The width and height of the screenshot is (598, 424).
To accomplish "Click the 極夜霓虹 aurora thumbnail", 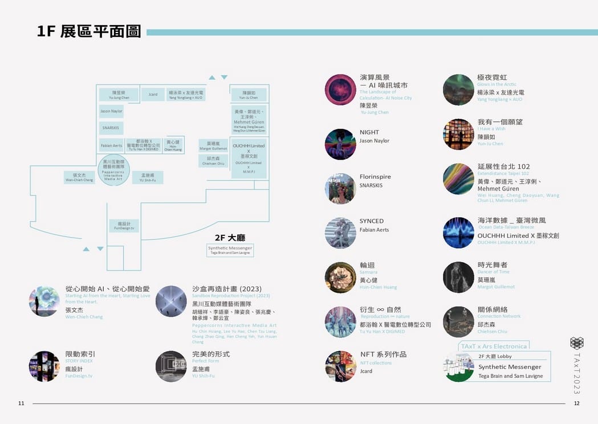I will pyautogui.click(x=458, y=89).
